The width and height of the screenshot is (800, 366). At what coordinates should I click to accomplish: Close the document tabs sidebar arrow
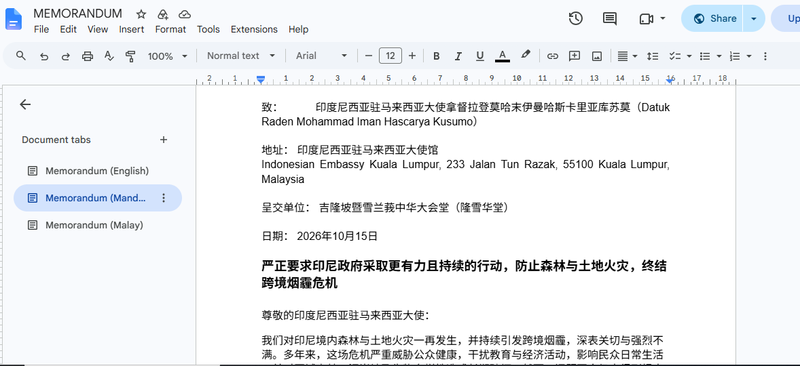click(25, 104)
